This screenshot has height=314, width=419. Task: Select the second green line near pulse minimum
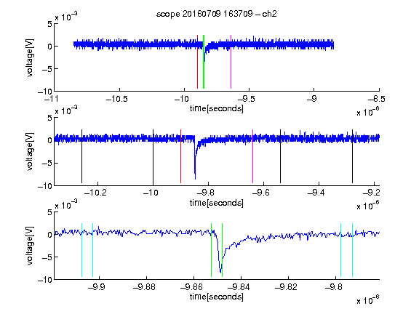223,250
